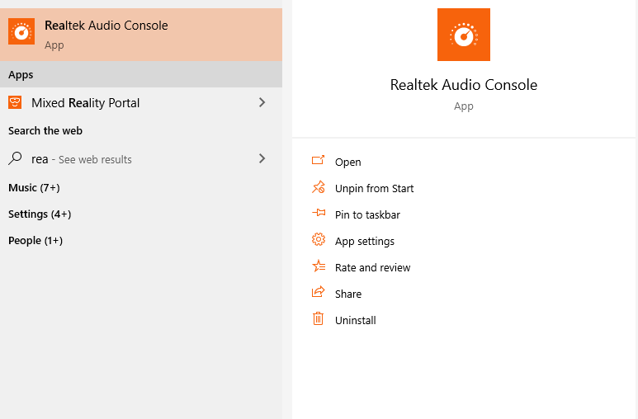Show People (1+) results category
This screenshot has width=638, height=419.
(x=35, y=240)
